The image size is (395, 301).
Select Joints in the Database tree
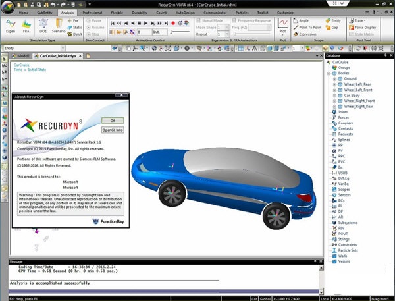342,112
